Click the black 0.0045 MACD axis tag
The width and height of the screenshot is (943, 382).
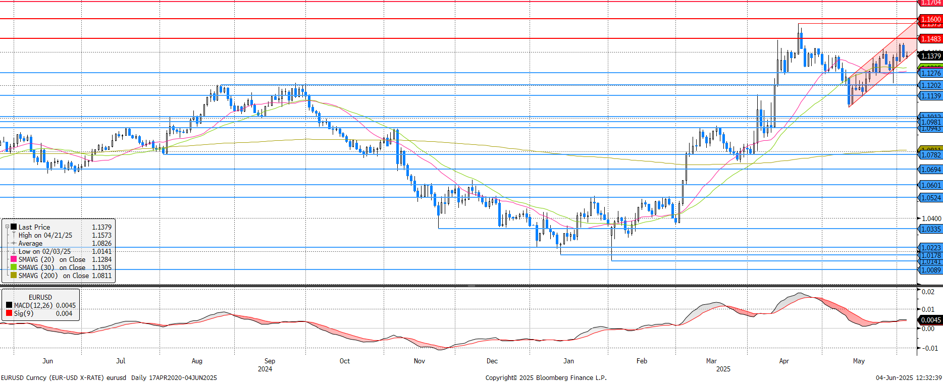pos(930,320)
